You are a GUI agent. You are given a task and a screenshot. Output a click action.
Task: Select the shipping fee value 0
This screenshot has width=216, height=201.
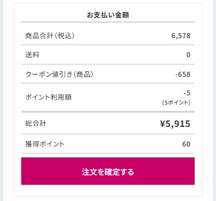[189, 55]
